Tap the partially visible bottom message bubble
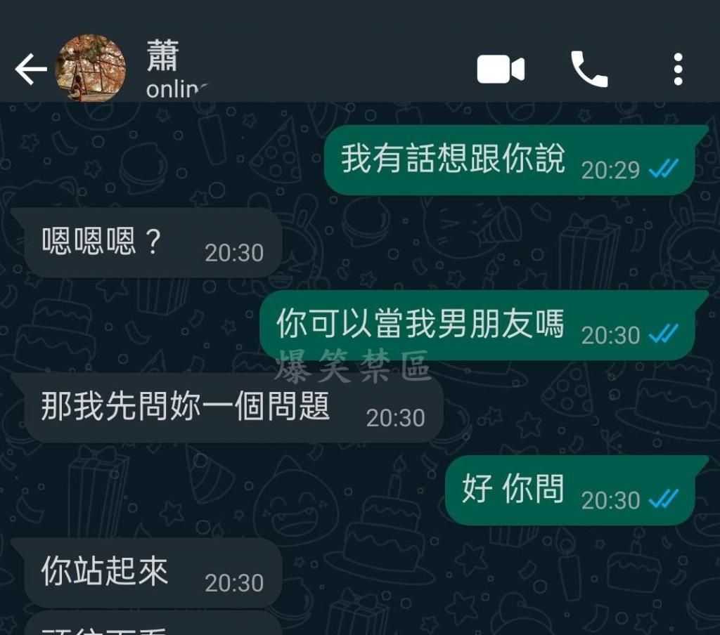The image size is (720, 635). point(153,623)
